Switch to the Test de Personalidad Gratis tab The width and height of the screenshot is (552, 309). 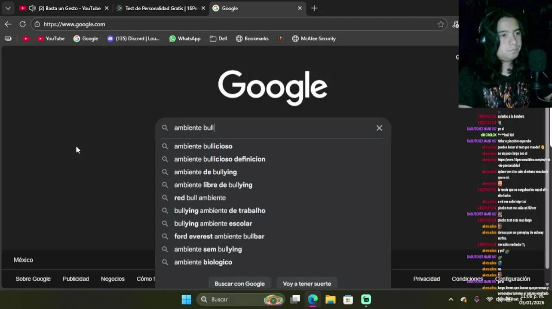tap(162, 8)
